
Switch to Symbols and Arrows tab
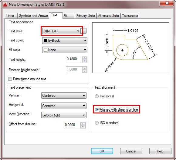click(x=33, y=16)
